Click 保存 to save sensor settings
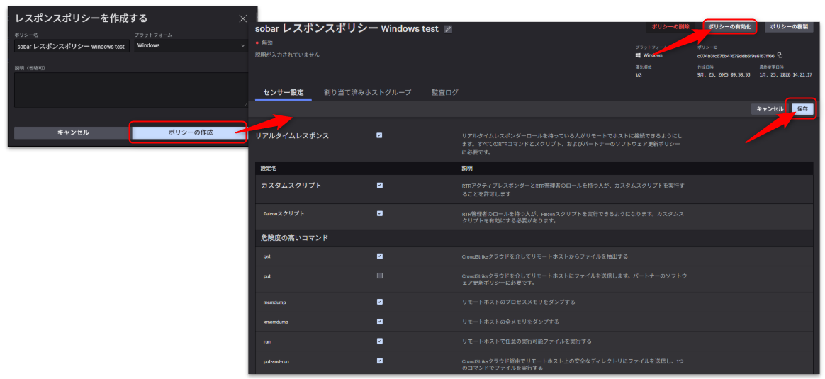The image size is (825, 379). click(802, 109)
